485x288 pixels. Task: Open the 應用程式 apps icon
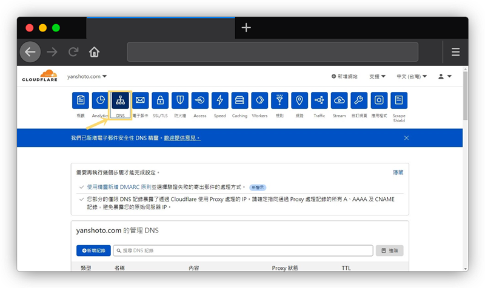pyautogui.click(x=379, y=100)
